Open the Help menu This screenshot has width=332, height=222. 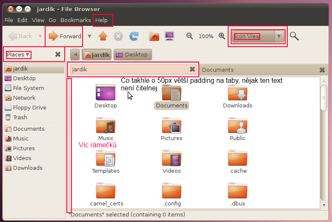coord(101,20)
